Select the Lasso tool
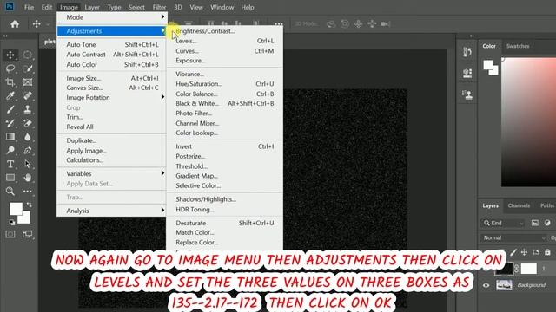The image size is (556, 312). click(10, 68)
